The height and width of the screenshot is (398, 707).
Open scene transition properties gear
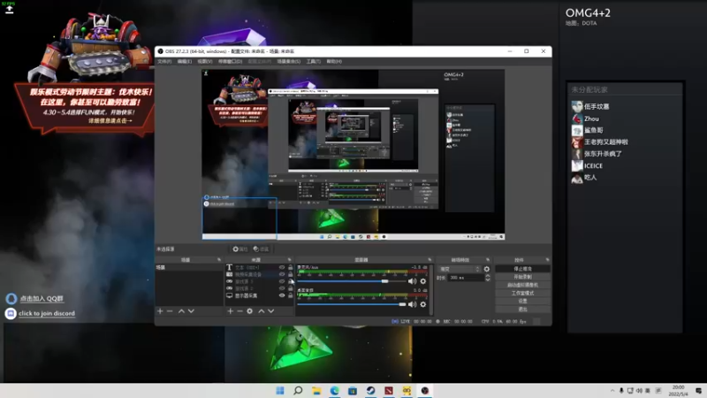pyautogui.click(x=487, y=269)
